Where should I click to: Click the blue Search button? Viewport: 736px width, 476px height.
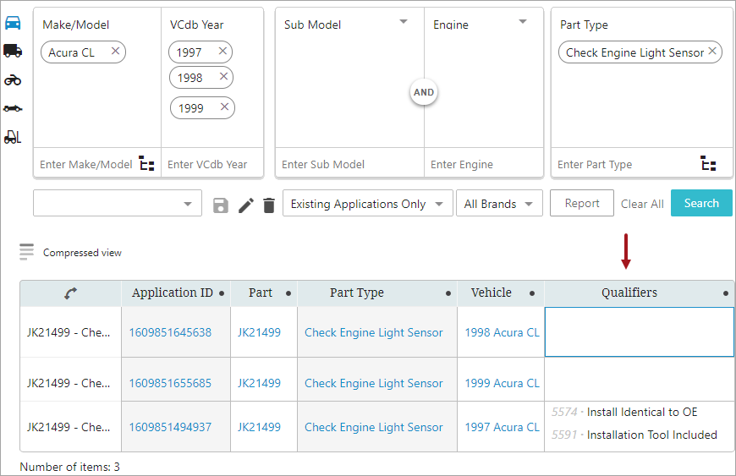coord(701,203)
